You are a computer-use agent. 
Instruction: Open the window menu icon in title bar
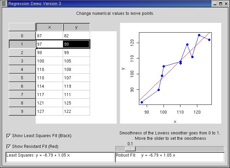pos(4,3)
